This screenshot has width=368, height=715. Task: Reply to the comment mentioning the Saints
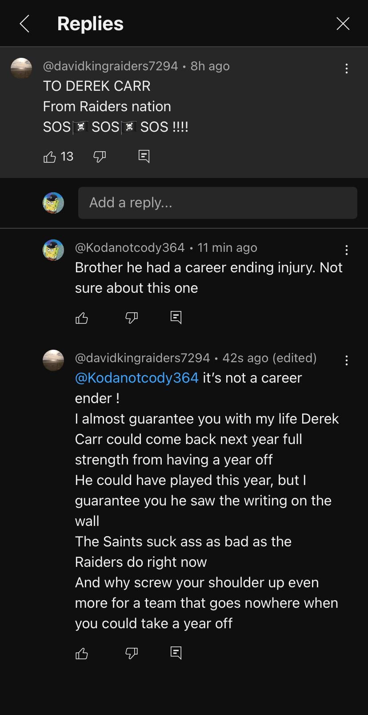click(176, 653)
